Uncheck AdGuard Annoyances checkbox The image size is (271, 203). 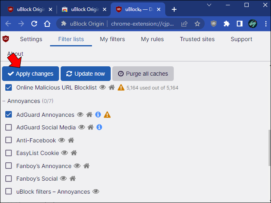pyautogui.click(x=9, y=115)
